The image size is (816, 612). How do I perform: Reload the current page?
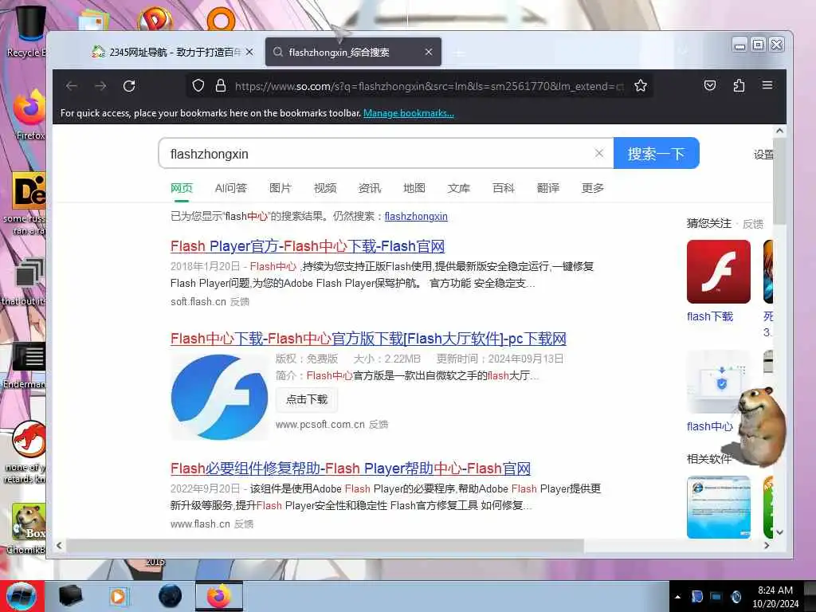tap(129, 86)
